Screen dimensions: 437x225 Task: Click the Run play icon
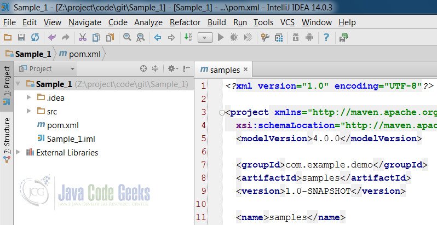pyautogui.click(x=221, y=37)
